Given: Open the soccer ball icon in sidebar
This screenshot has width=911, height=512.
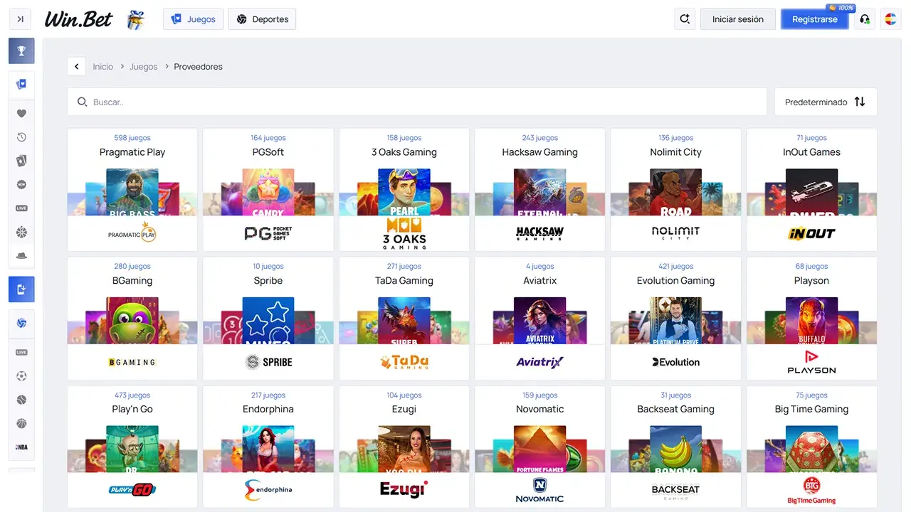Looking at the screenshot, I should (21, 376).
